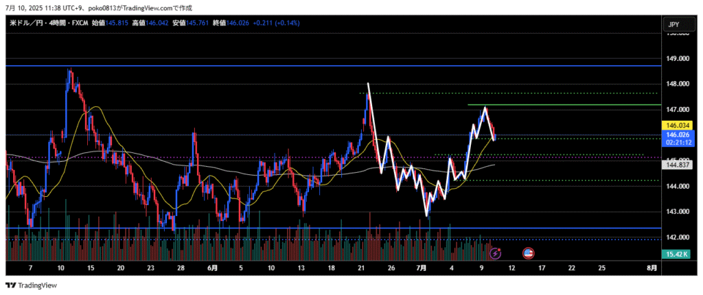Image resolution: width=703 pixels, height=295 pixels.
Task: Select the yellow 146.034 price label
Action: click(x=678, y=126)
